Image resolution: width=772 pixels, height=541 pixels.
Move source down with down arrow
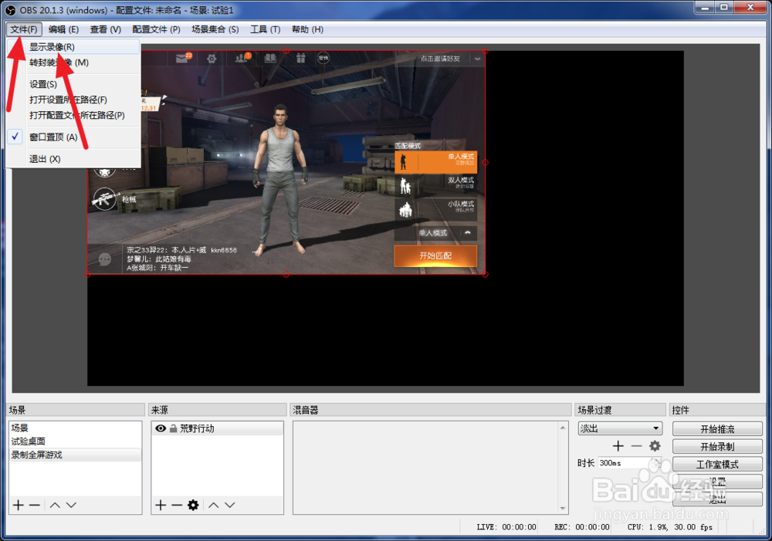(x=230, y=505)
